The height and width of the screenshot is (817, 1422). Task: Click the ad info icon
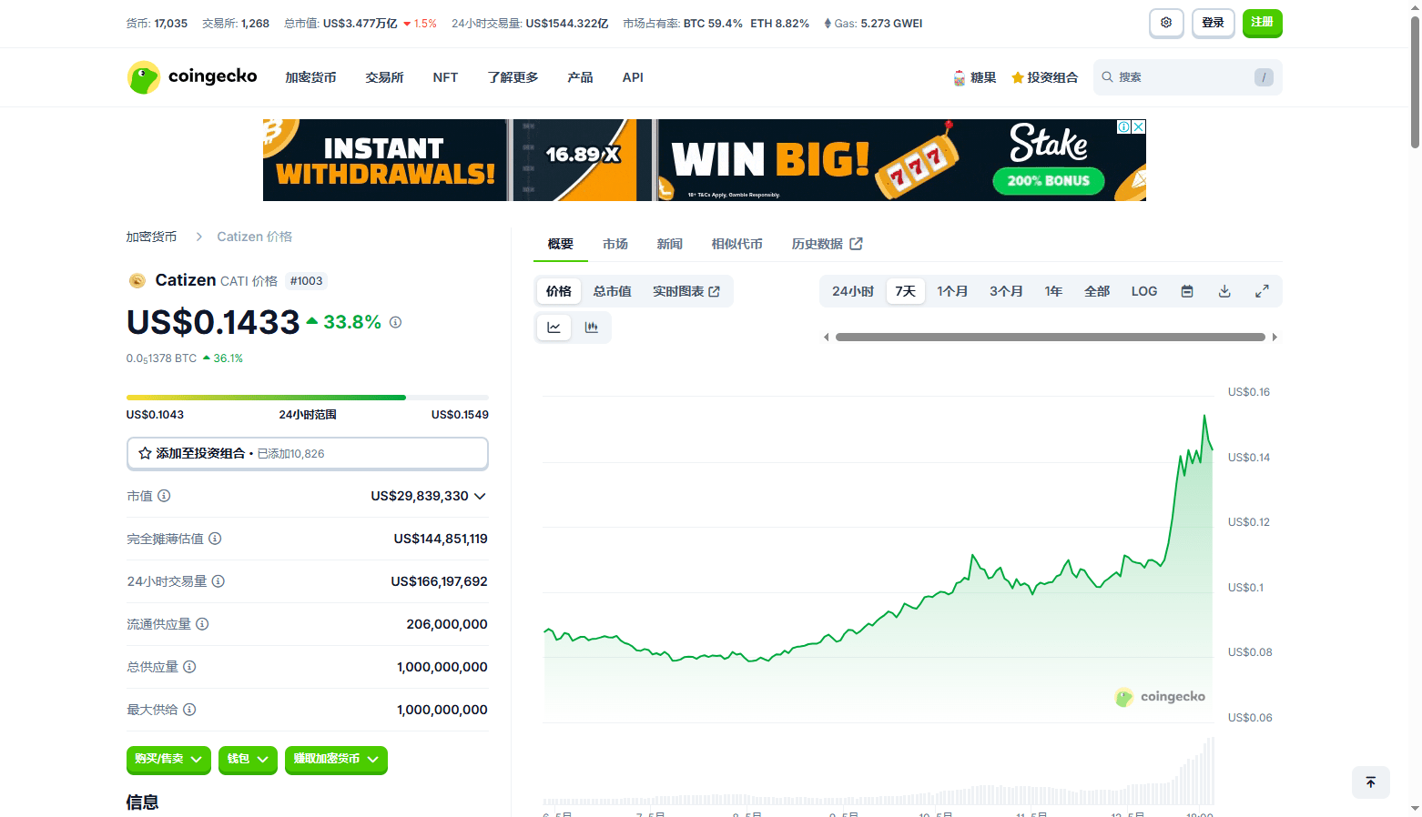[1124, 126]
